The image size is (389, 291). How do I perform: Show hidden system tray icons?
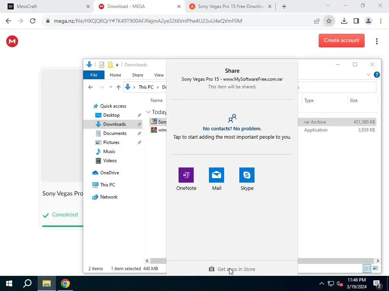(x=321, y=283)
